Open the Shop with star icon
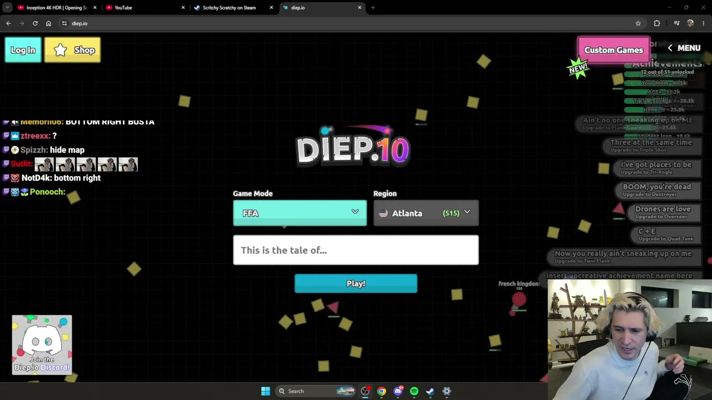Viewport: 712px width, 400px height. click(72, 50)
